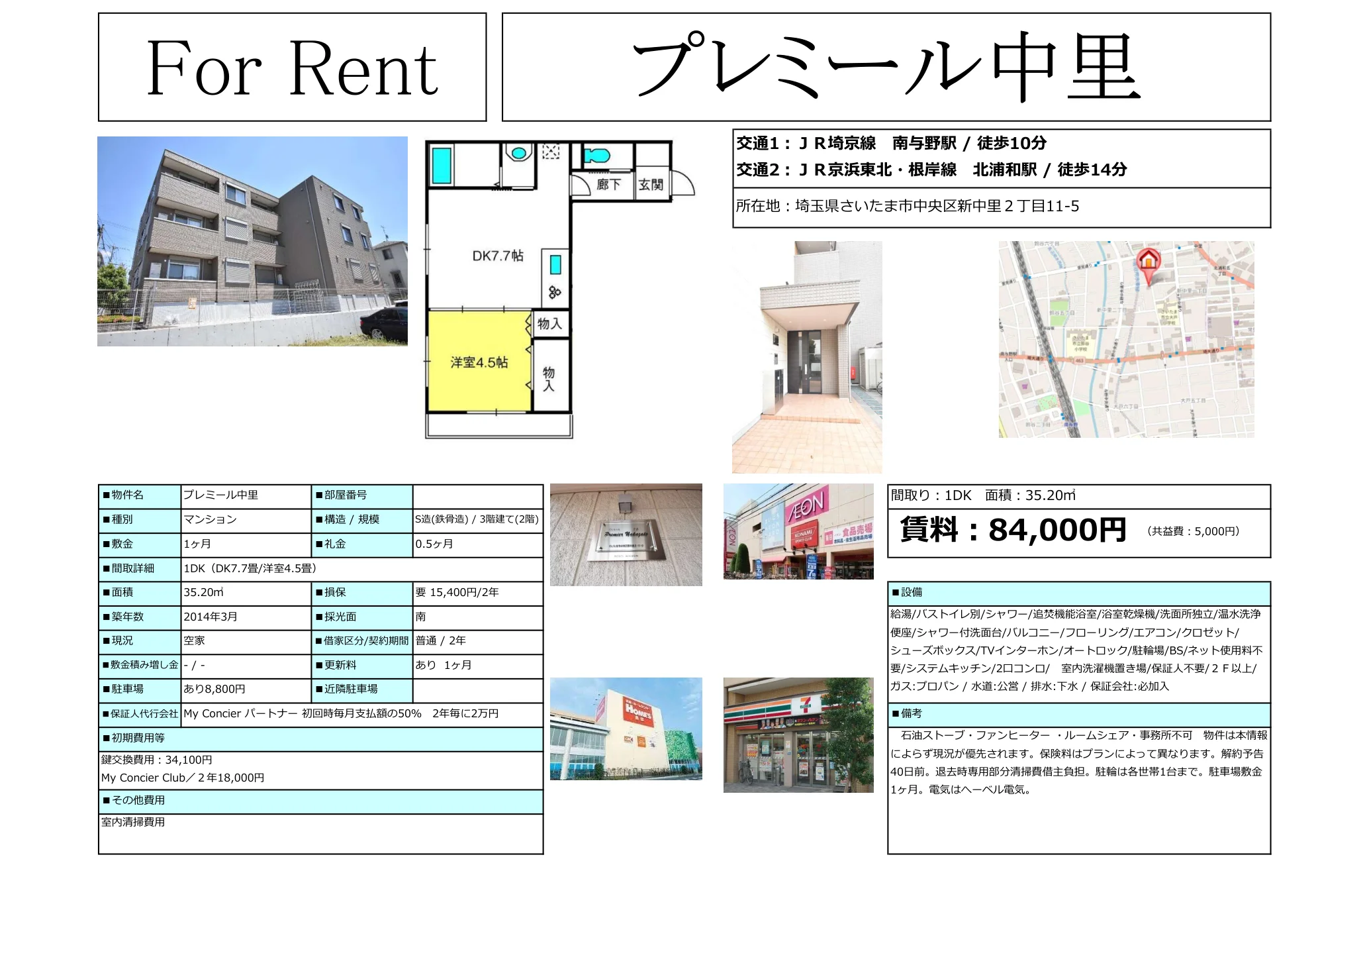Click the toilet icon in floor plan
This screenshot has width=1361, height=963.
point(597,156)
